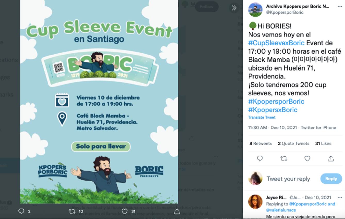
Task: Click the blue Reply button
Action: (x=331, y=179)
